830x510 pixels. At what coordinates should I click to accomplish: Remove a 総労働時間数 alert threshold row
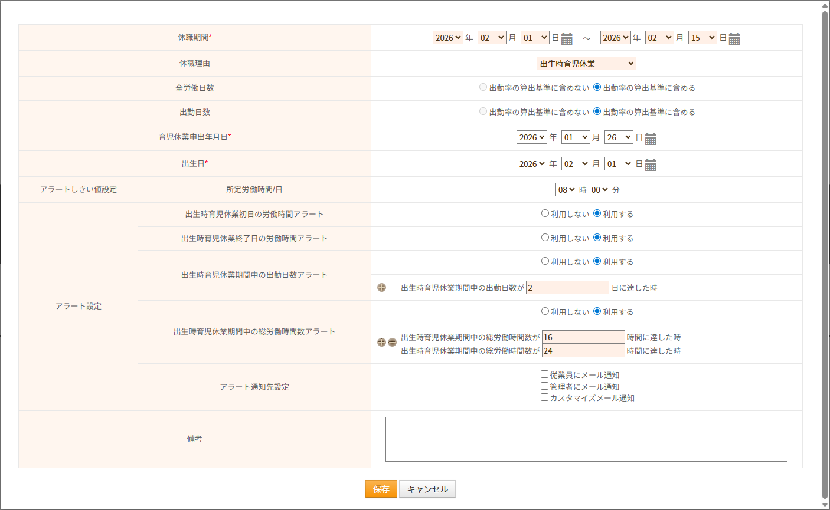coord(392,343)
